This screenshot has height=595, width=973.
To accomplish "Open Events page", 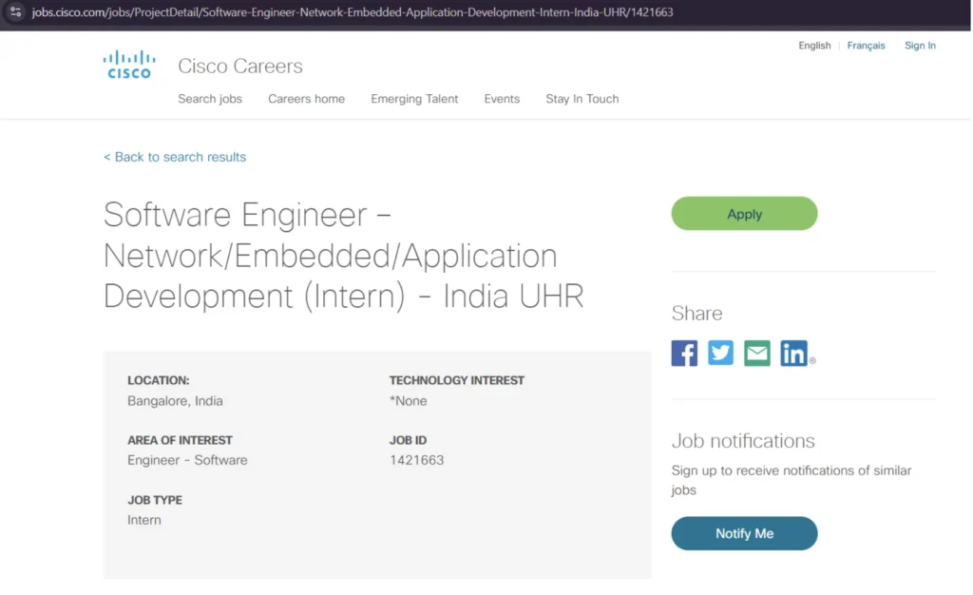I will tap(502, 99).
